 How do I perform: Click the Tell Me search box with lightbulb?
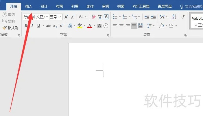click(191, 6)
